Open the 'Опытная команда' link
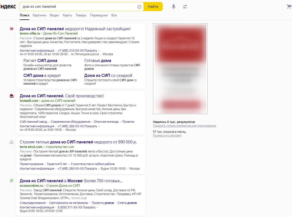 (106, 122)
